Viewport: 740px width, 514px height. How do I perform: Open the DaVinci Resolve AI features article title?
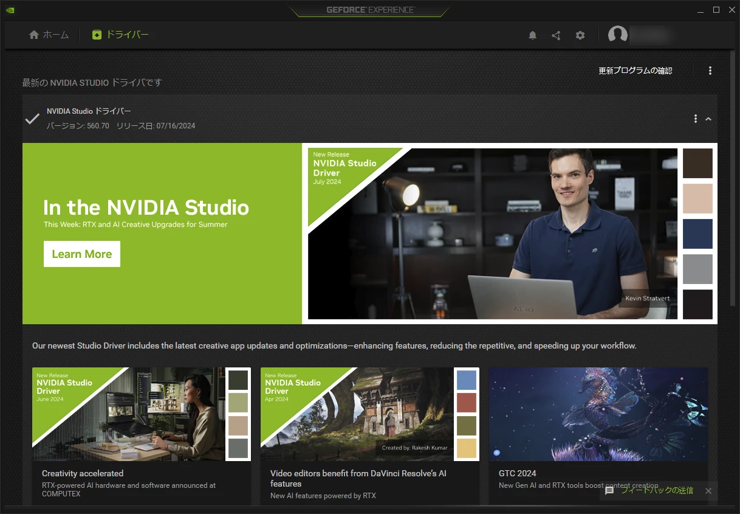[x=358, y=478]
